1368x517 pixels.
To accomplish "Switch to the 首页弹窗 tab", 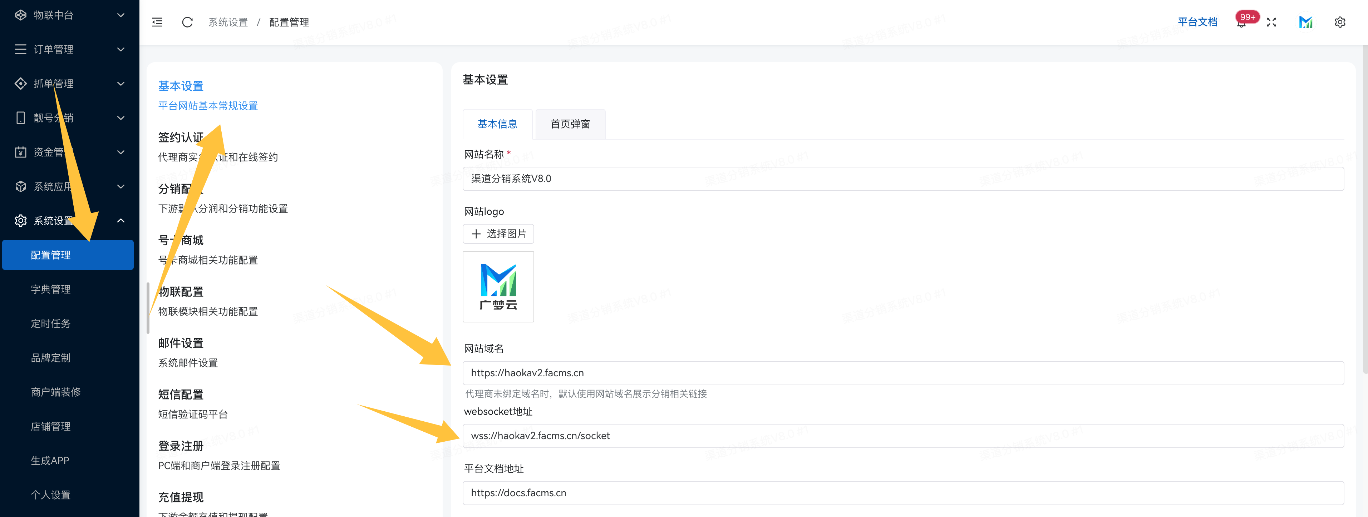I will 570,124.
